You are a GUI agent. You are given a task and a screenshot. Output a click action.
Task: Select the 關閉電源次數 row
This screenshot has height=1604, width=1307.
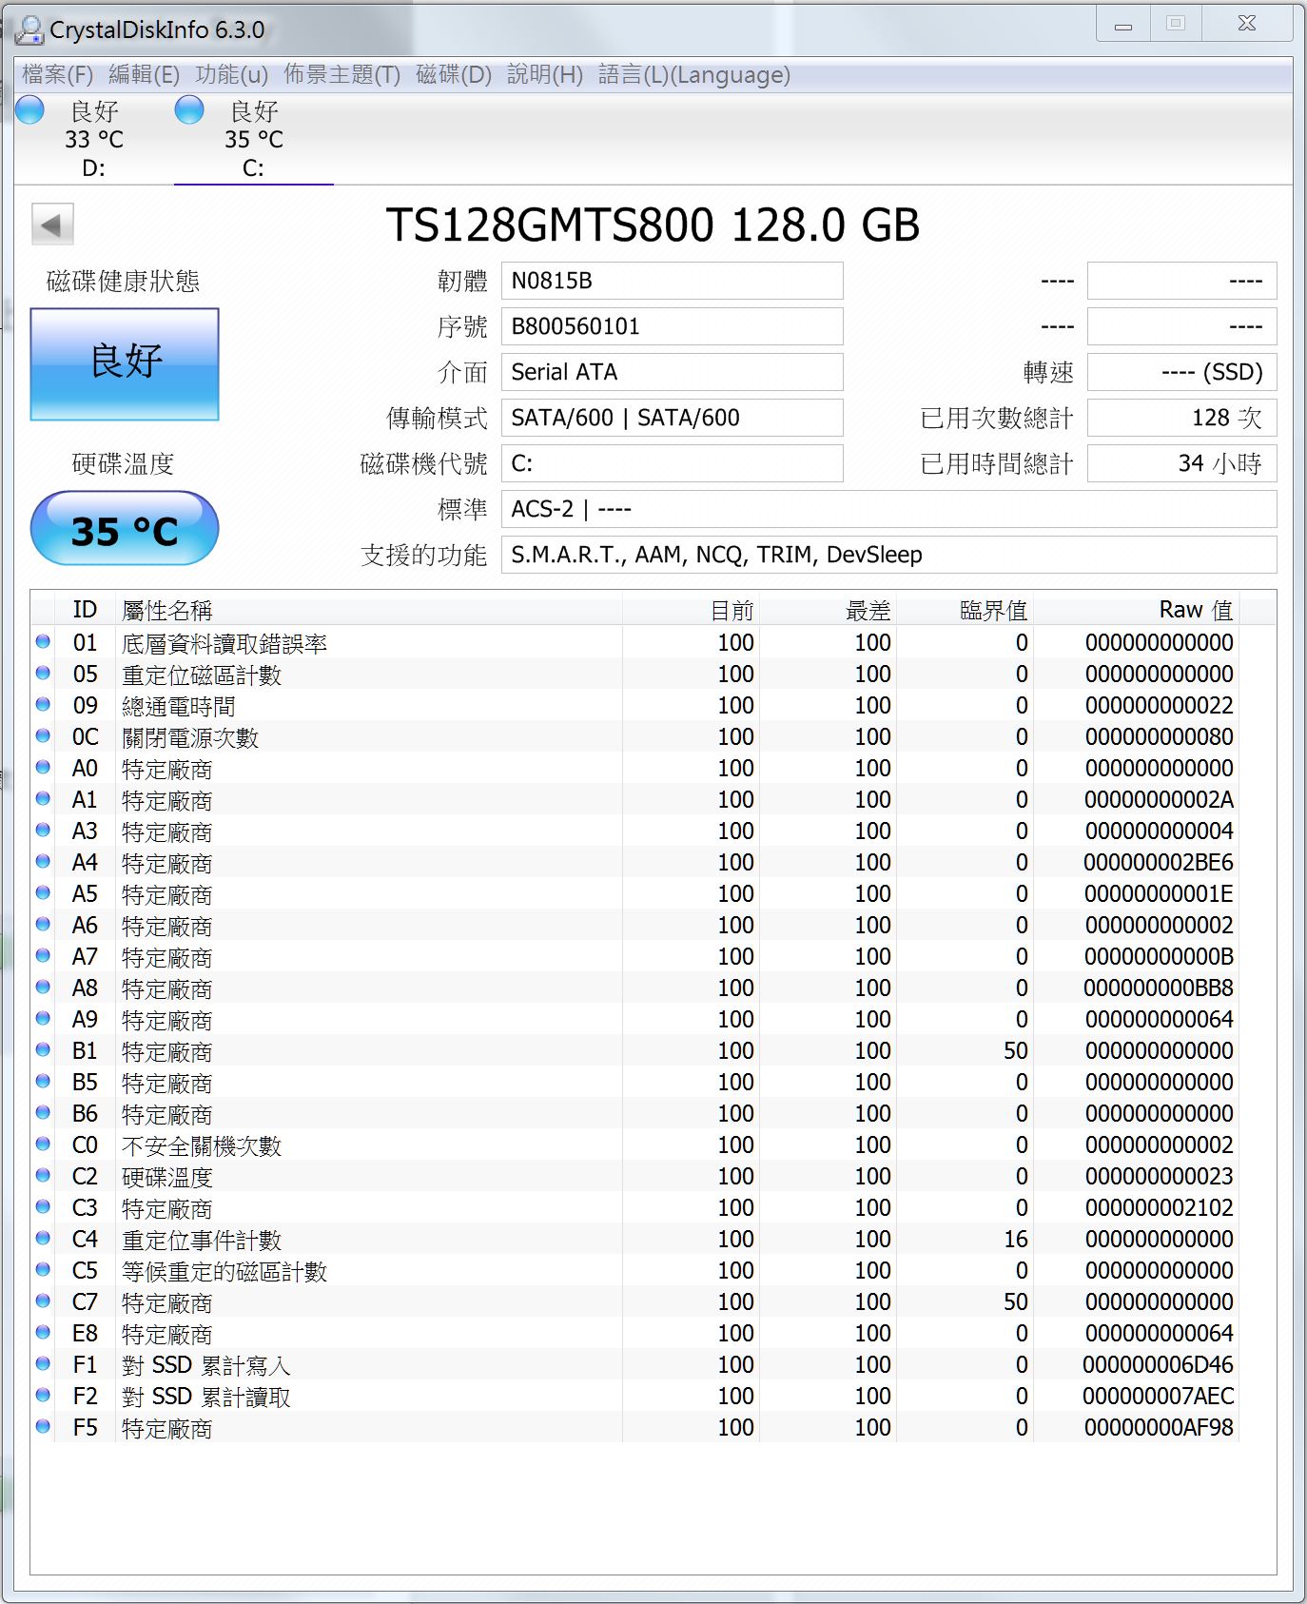[x=635, y=736]
